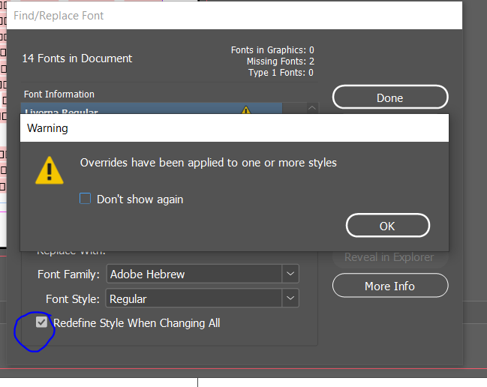The image size is (487, 387).
Task: Click the warning message about style overrides
Action: click(x=208, y=162)
